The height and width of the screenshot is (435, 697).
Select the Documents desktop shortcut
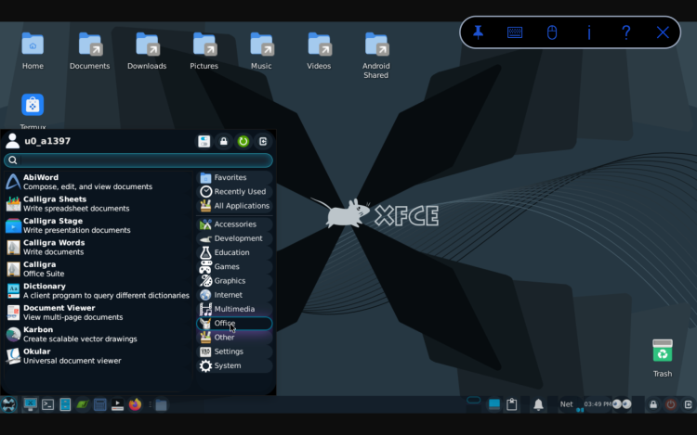point(90,51)
